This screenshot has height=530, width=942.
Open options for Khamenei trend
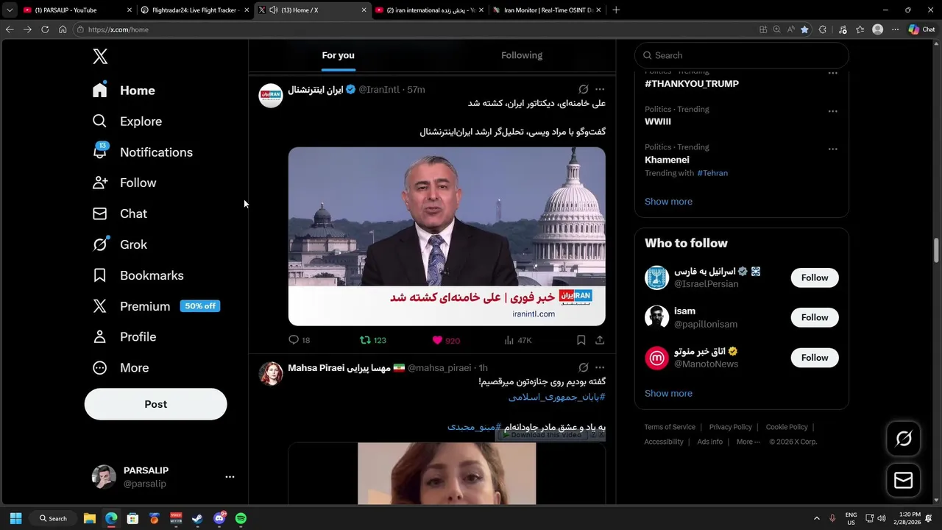pos(832,149)
